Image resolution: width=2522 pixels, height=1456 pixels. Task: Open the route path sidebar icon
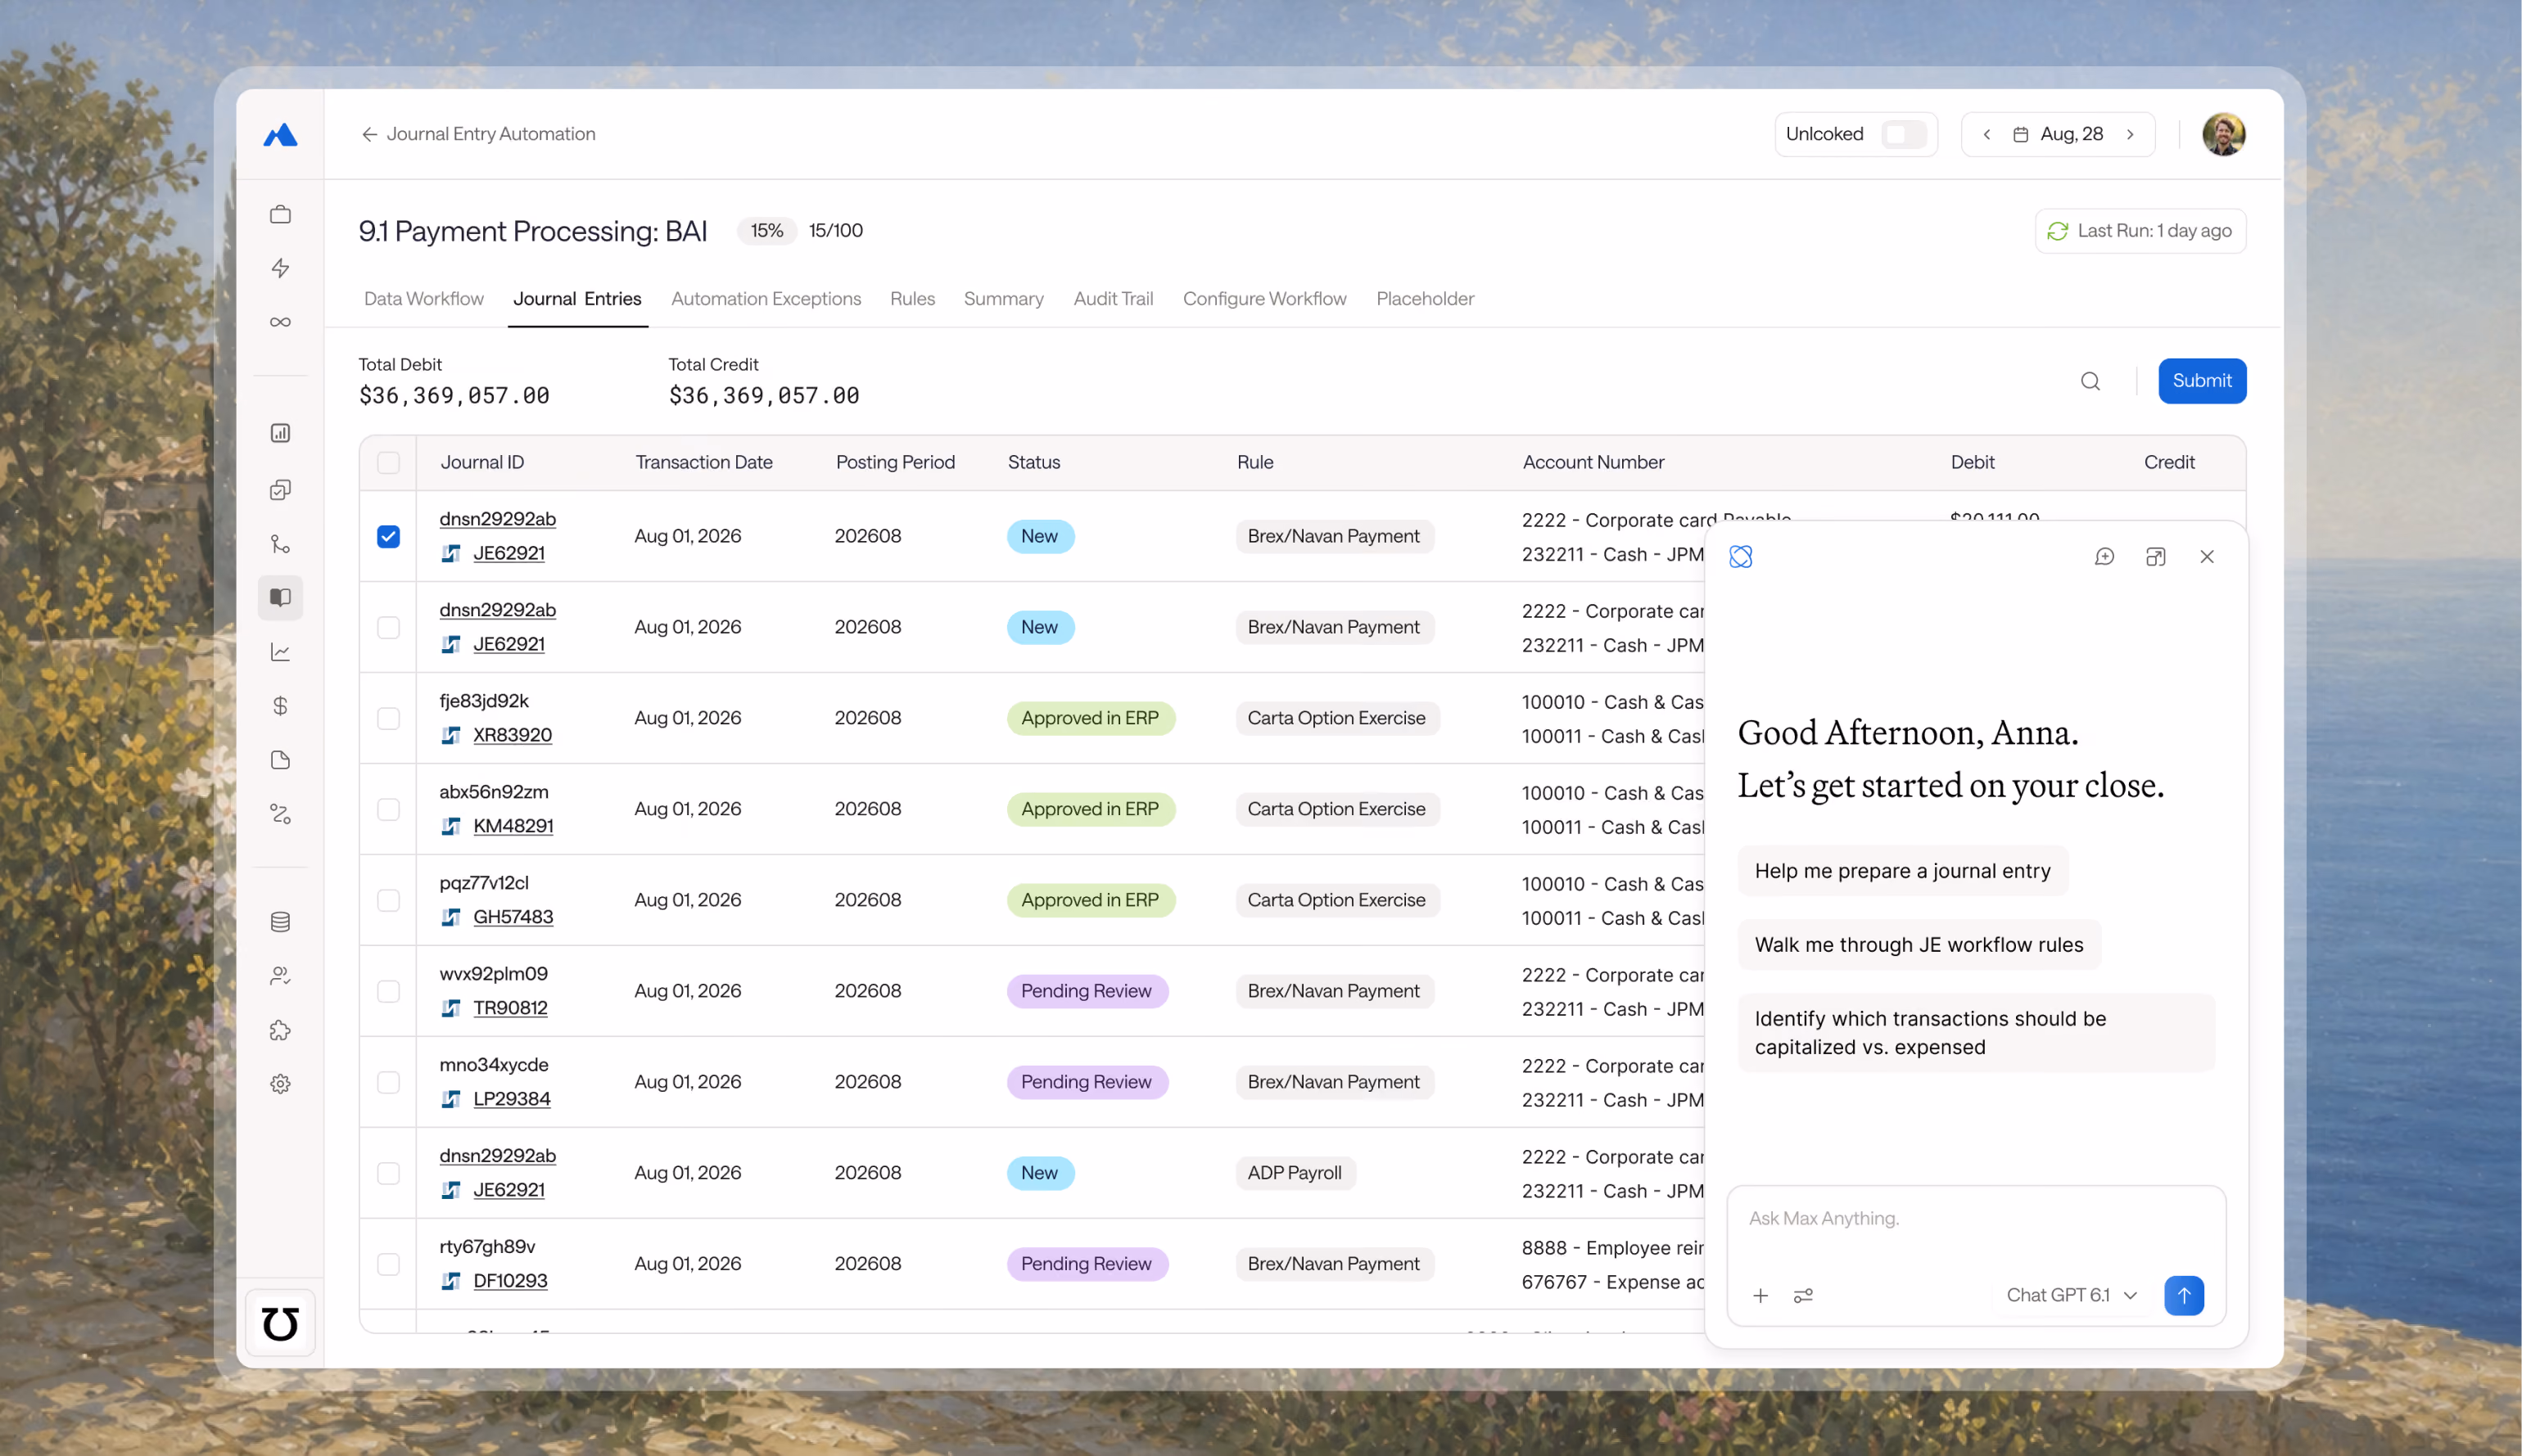(x=280, y=814)
